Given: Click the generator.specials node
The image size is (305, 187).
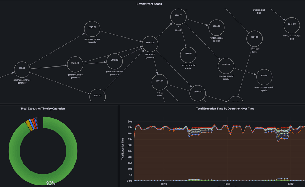Looking at the screenshot, I should coord(114,61).
